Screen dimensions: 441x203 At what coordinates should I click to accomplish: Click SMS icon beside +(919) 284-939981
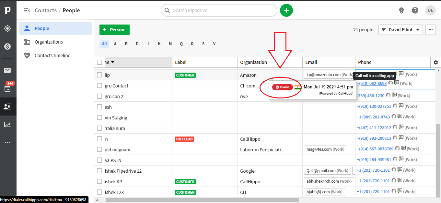point(401,159)
